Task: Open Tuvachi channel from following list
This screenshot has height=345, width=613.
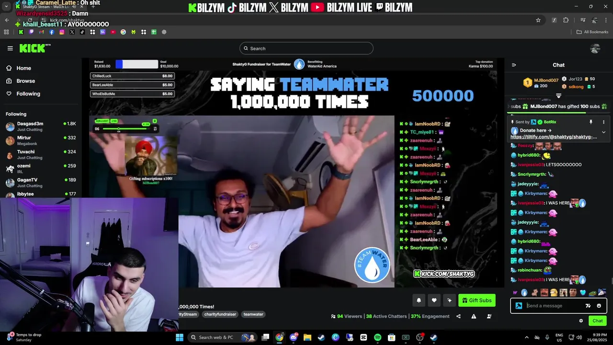Action: coord(41,155)
